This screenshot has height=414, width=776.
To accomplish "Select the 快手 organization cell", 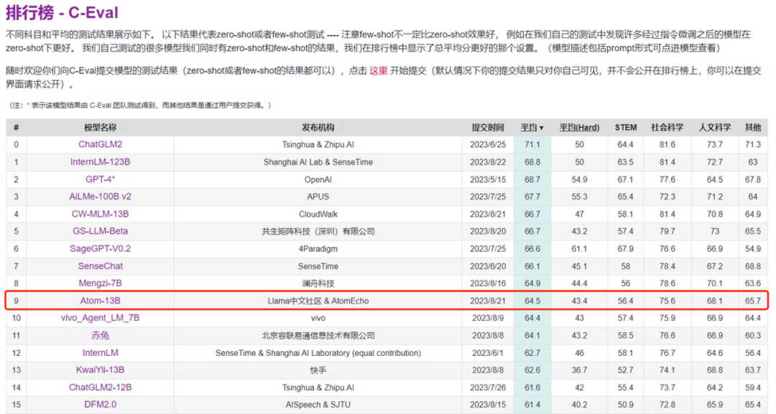I will (318, 370).
